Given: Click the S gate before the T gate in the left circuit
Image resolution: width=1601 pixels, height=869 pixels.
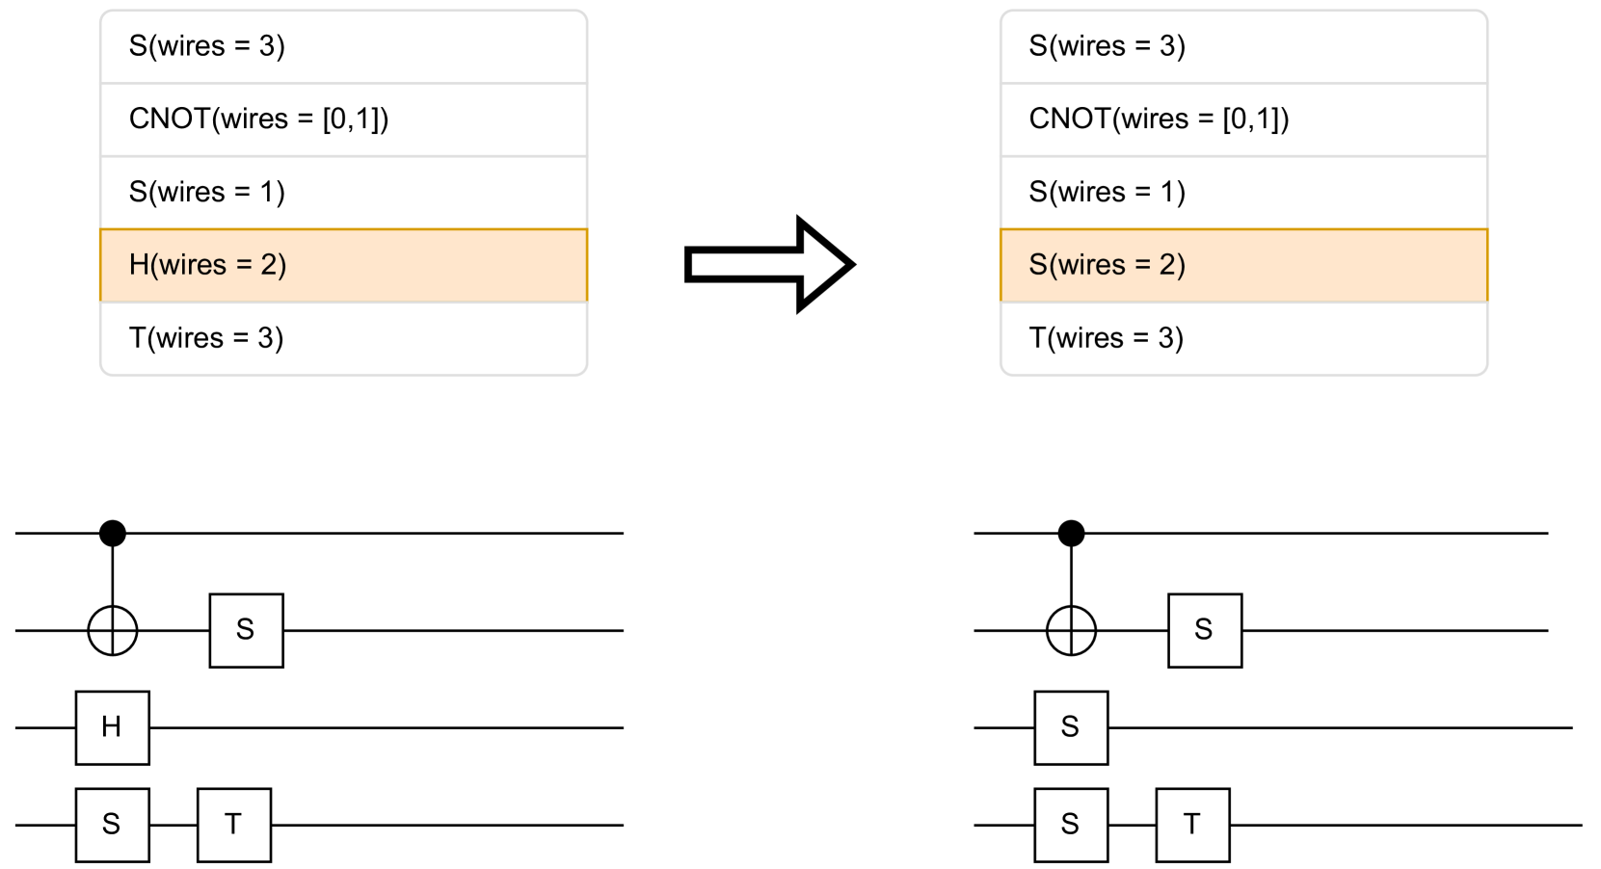Looking at the screenshot, I should pyautogui.click(x=112, y=825).
